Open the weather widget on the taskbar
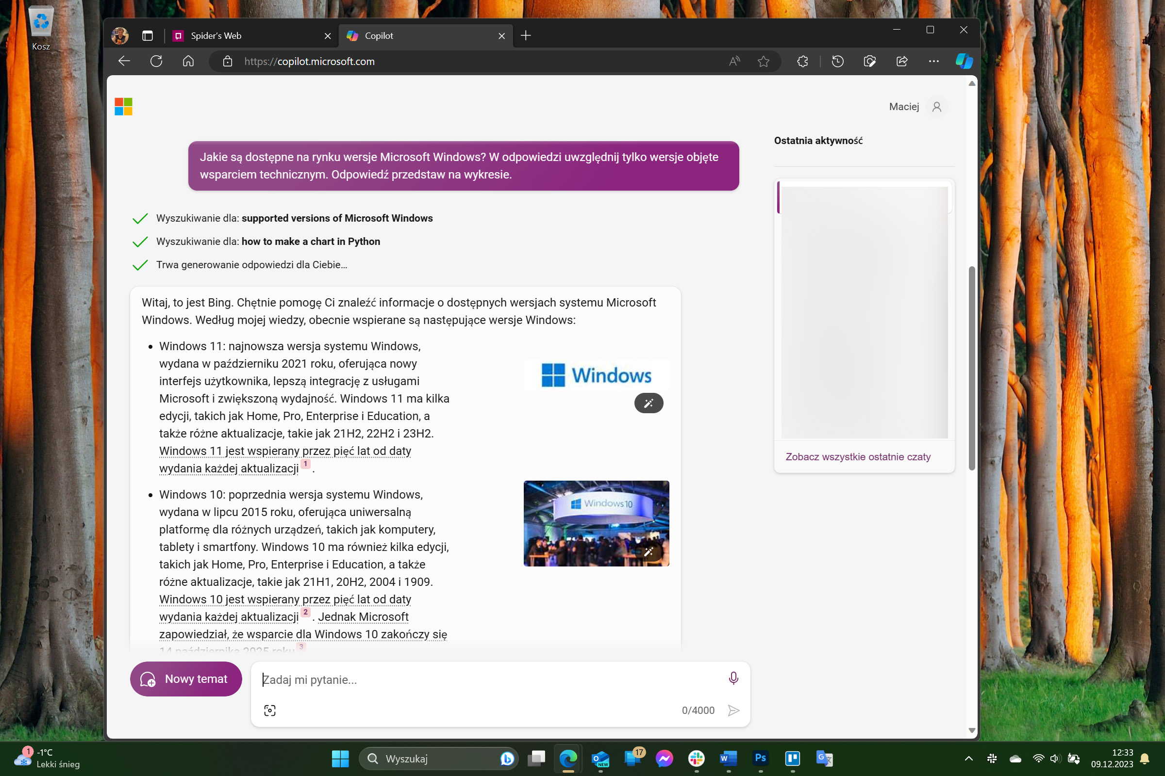This screenshot has height=776, width=1165. pos(47,758)
